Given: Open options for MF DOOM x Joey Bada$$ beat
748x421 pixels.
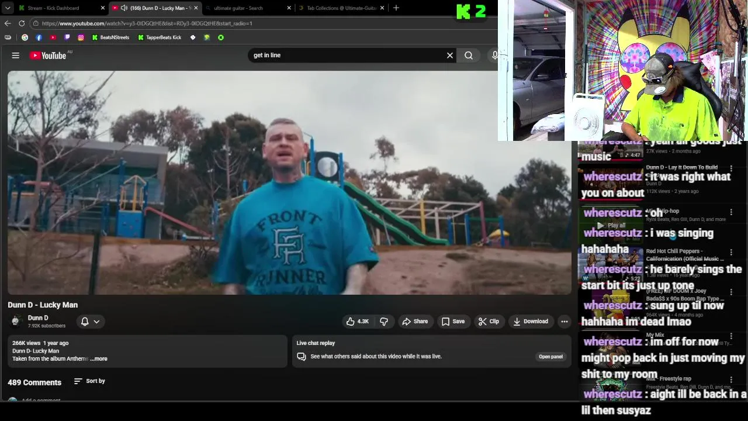Looking at the screenshot, I should tap(731, 292).
